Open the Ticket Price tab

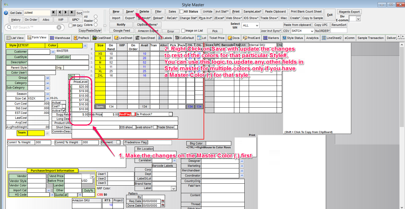click(x=217, y=38)
